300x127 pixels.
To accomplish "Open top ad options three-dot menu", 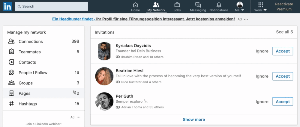I will 246,19.
